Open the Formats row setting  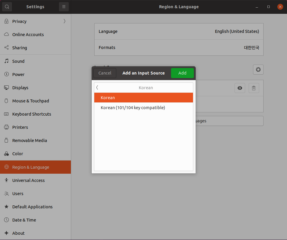pyautogui.click(x=179, y=48)
